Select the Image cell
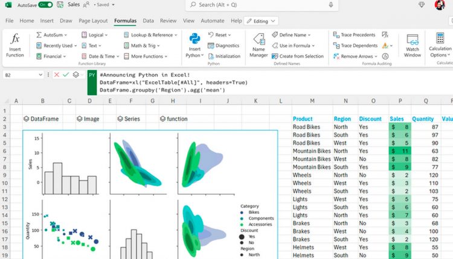The image size is (453, 259). coord(89,119)
